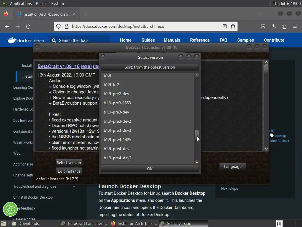302x227 pixels.
Task: Click Next steps in page contents
Action: pyautogui.click(x=229, y=188)
